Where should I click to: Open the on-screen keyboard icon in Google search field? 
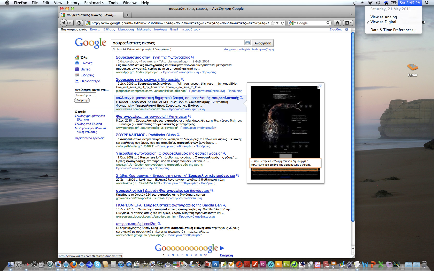[x=247, y=43]
